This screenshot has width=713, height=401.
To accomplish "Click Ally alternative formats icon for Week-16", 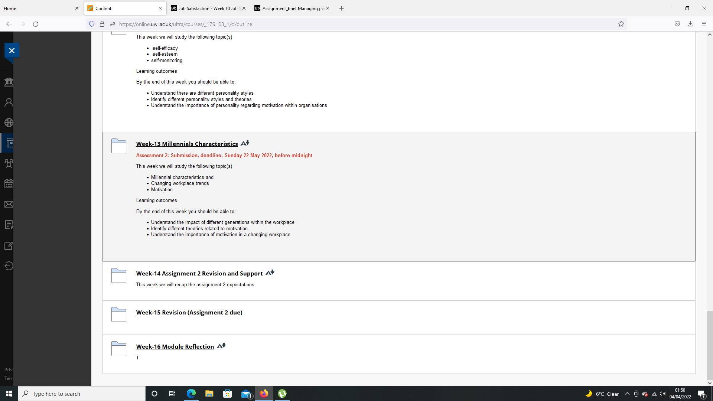I will click(221, 346).
